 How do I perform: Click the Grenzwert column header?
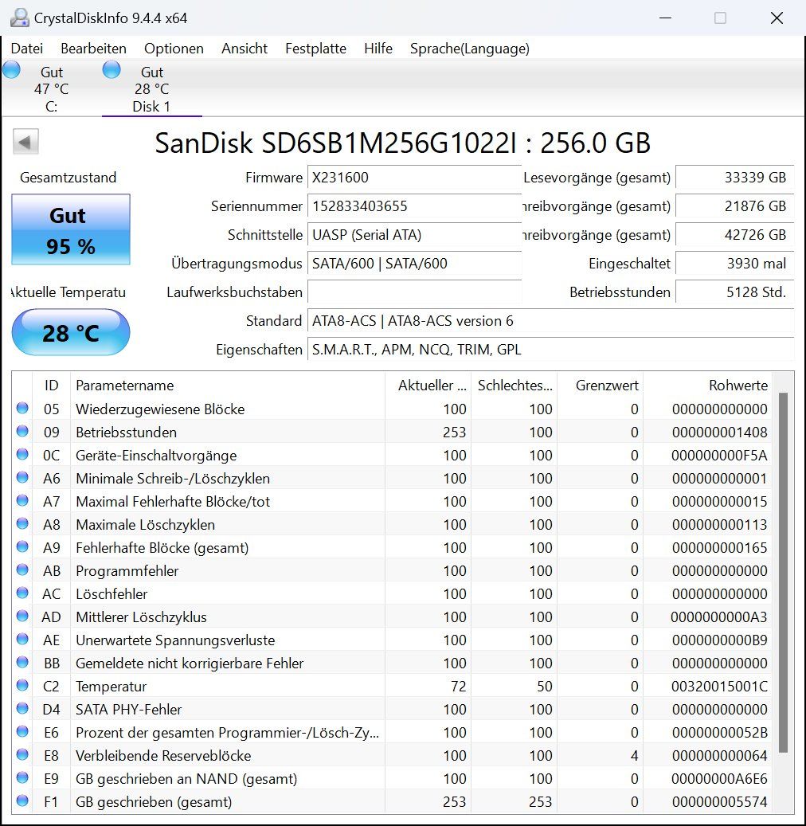pyautogui.click(x=600, y=385)
